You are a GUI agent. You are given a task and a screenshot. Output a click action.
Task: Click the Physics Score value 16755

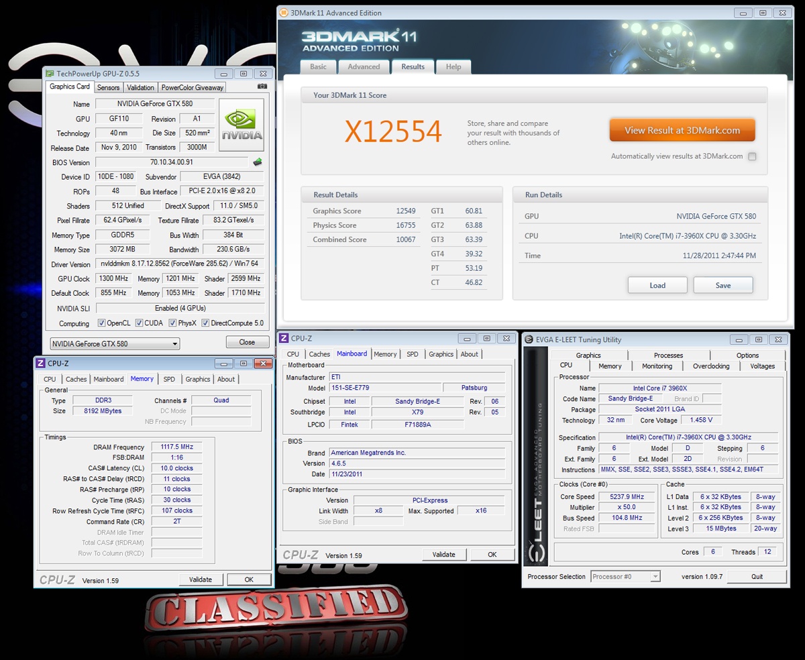[x=405, y=225]
